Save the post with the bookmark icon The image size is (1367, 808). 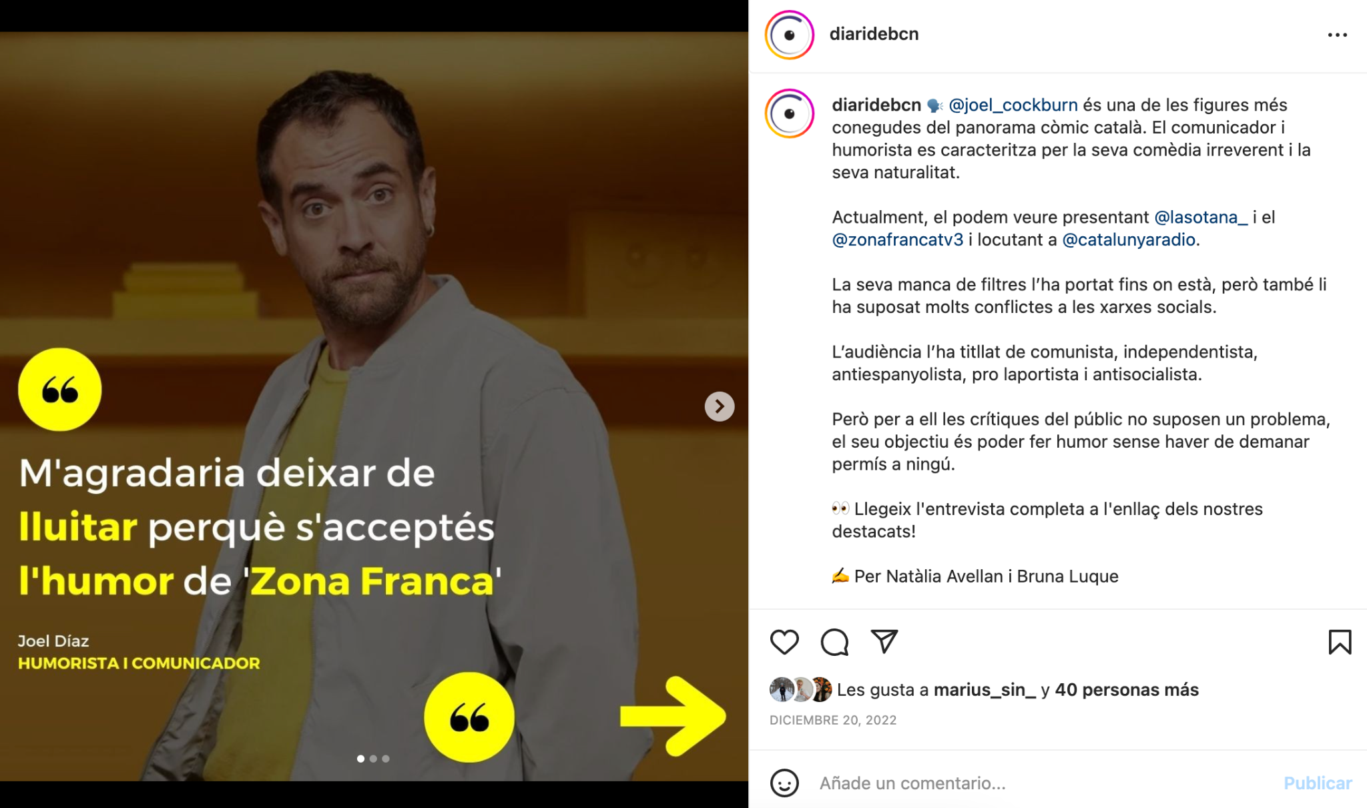coord(1340,642)
